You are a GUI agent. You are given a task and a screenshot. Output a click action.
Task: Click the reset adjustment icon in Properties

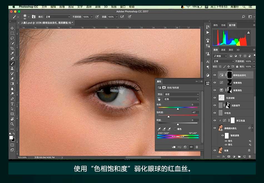185,147
